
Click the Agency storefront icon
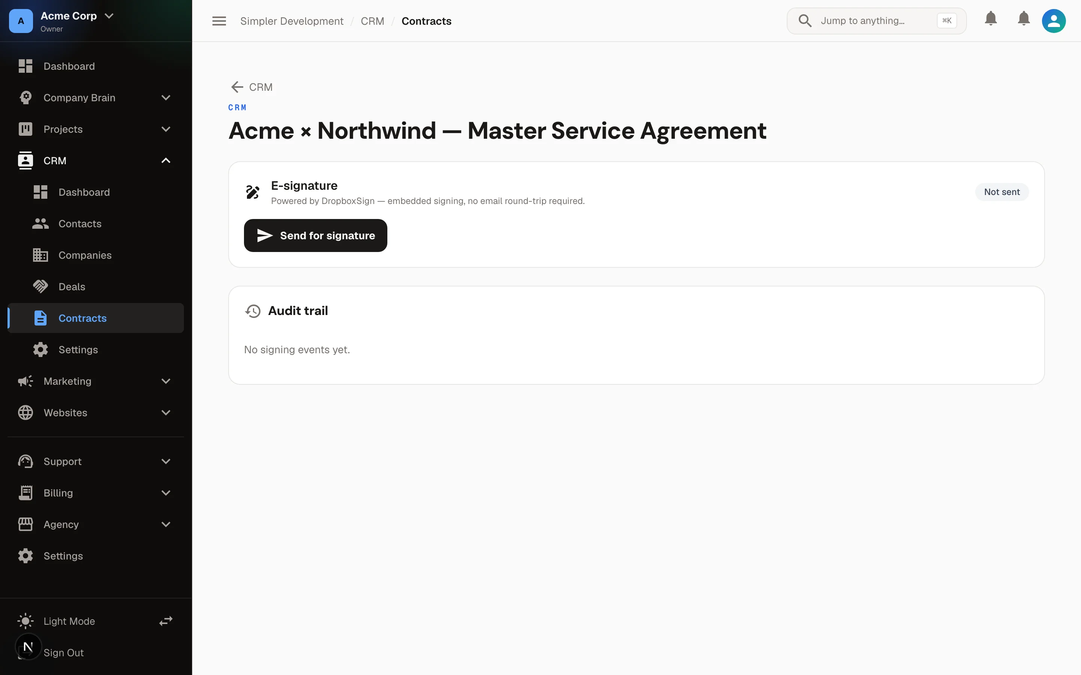[x=26, y=525]
